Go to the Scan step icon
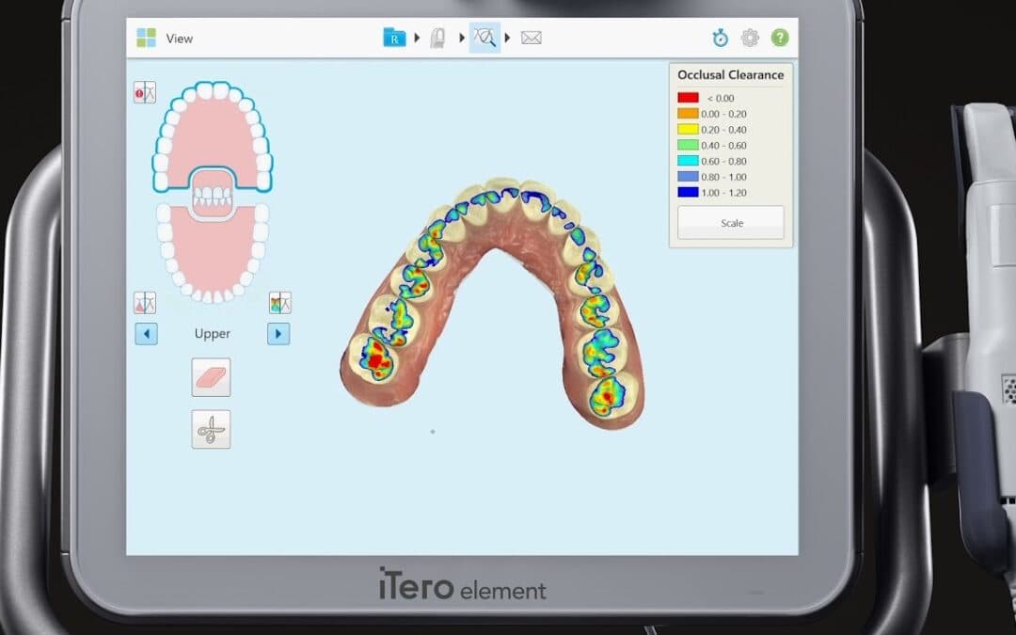 [x=438, y=38]
